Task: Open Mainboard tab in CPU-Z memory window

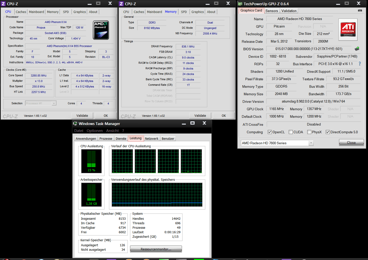Action: (154, 12)
